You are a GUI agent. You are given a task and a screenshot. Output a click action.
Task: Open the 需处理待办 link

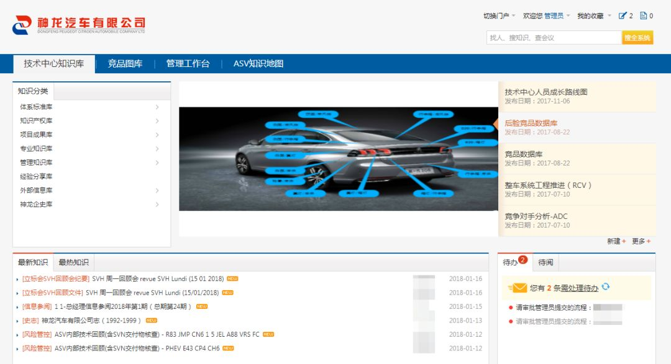pos(580,288)
